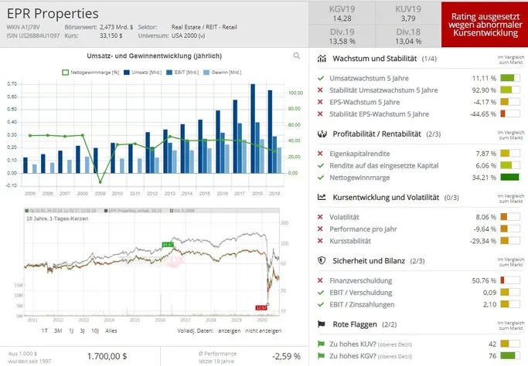528x366 pixels.
Task: Click the 2018 Umsatz bar in the chart
Action: [253, 128]
